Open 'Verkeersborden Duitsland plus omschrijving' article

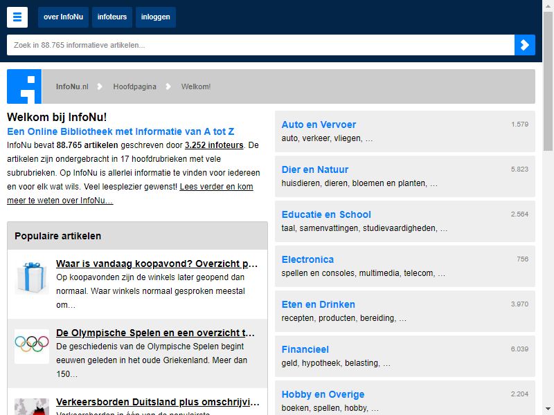(x=158, y=402)
